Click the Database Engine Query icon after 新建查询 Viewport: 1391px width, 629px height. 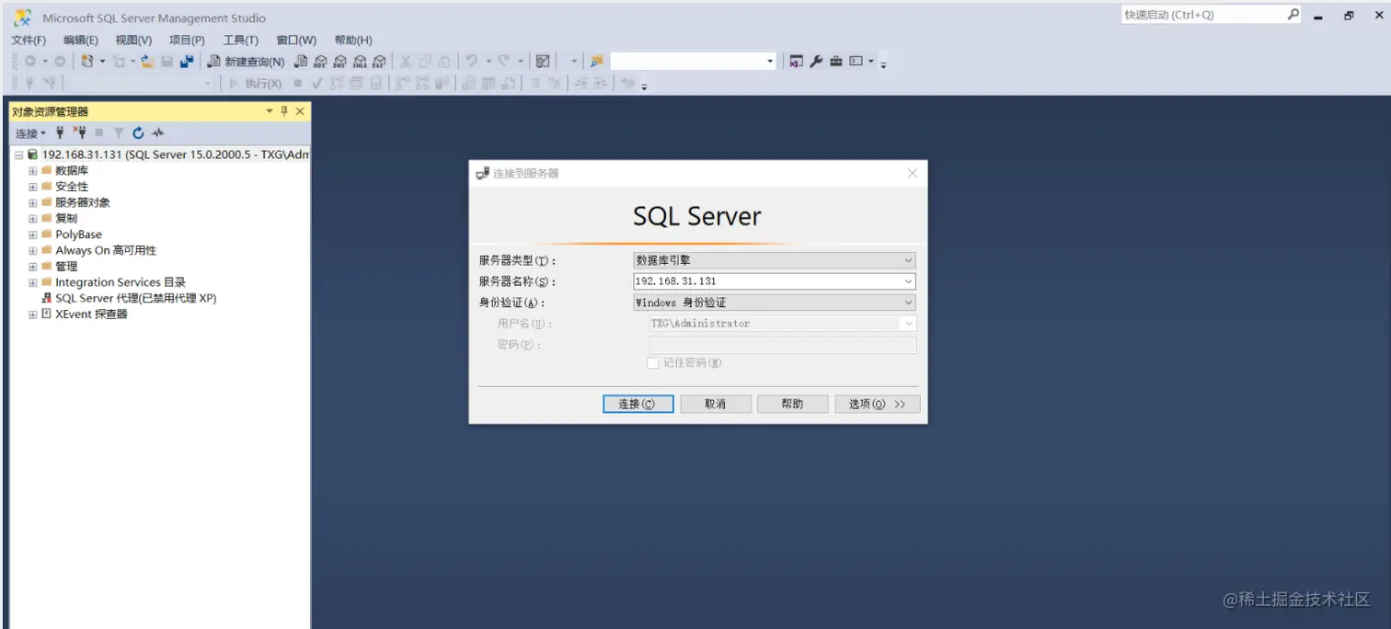[301, 62]
